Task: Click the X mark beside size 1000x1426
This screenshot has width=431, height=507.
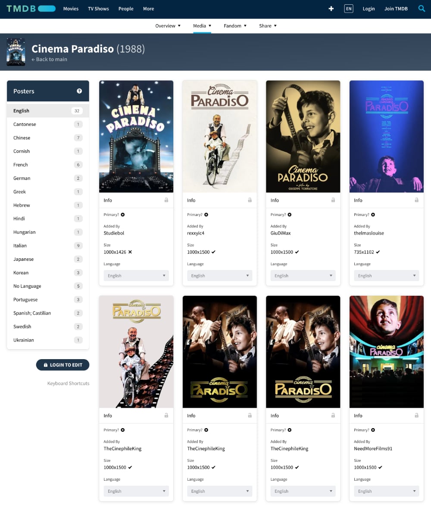Action: (x=130, y=252)
